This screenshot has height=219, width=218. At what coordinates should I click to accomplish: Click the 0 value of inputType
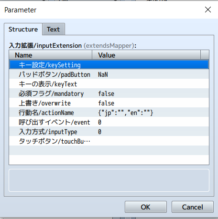pos(99,132)
